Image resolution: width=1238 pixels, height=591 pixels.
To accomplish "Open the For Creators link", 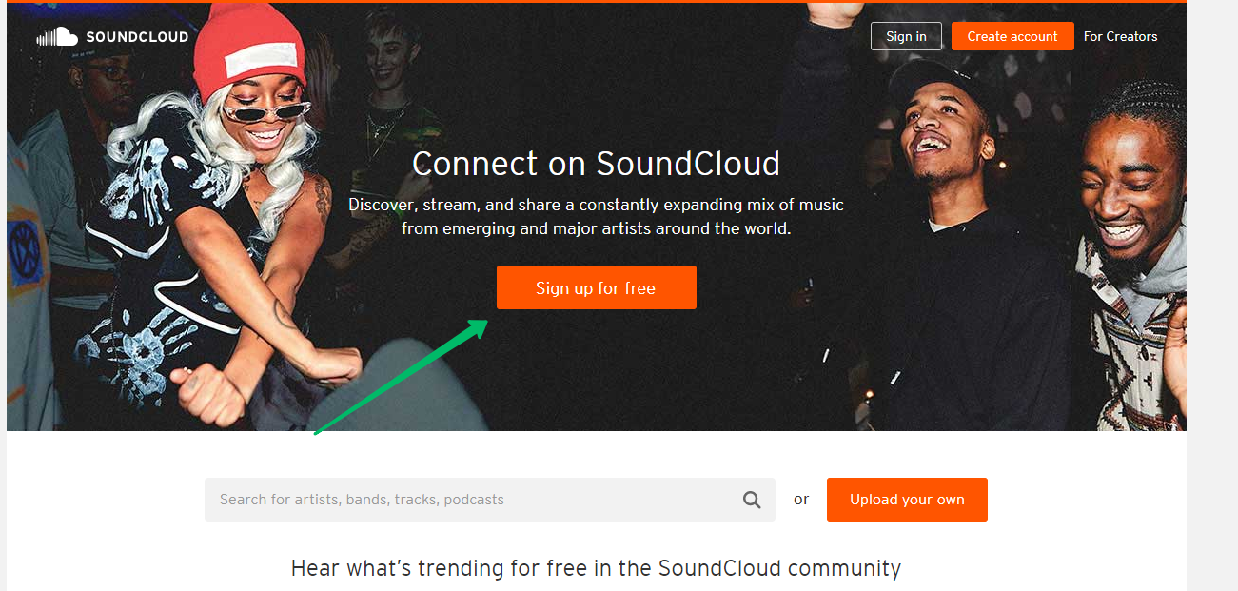I will (1120, 36).
